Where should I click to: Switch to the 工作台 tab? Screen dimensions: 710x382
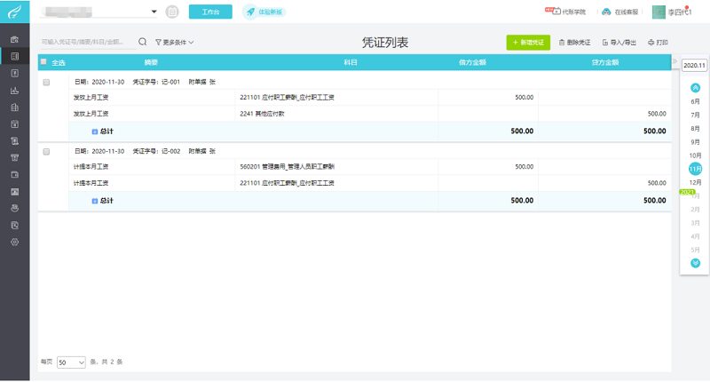tap(210, 12)
